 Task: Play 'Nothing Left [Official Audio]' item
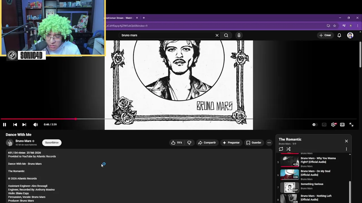click(316, 198)
